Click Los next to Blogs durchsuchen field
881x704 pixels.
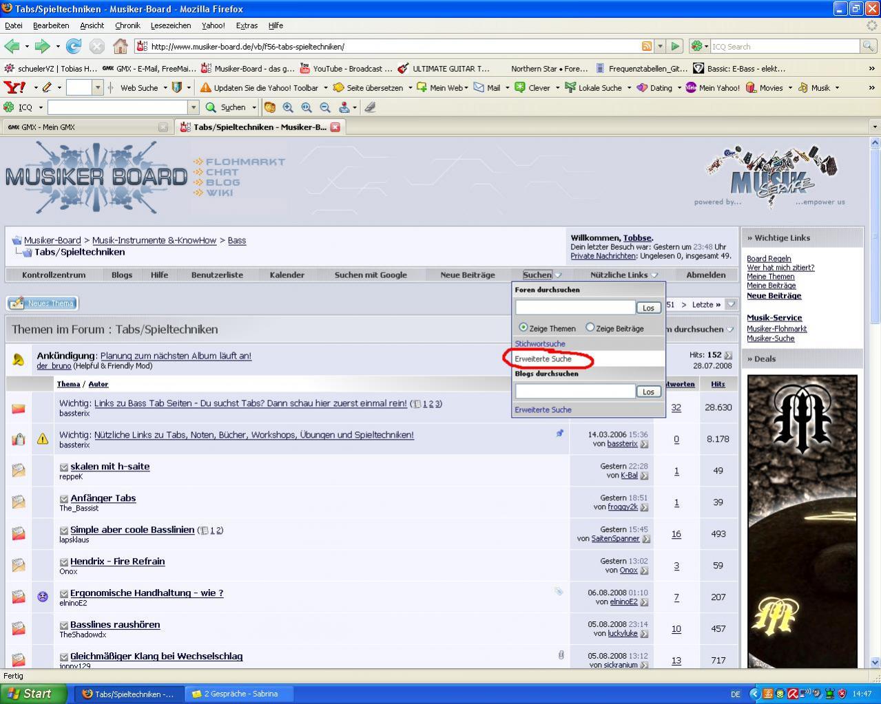648,392
